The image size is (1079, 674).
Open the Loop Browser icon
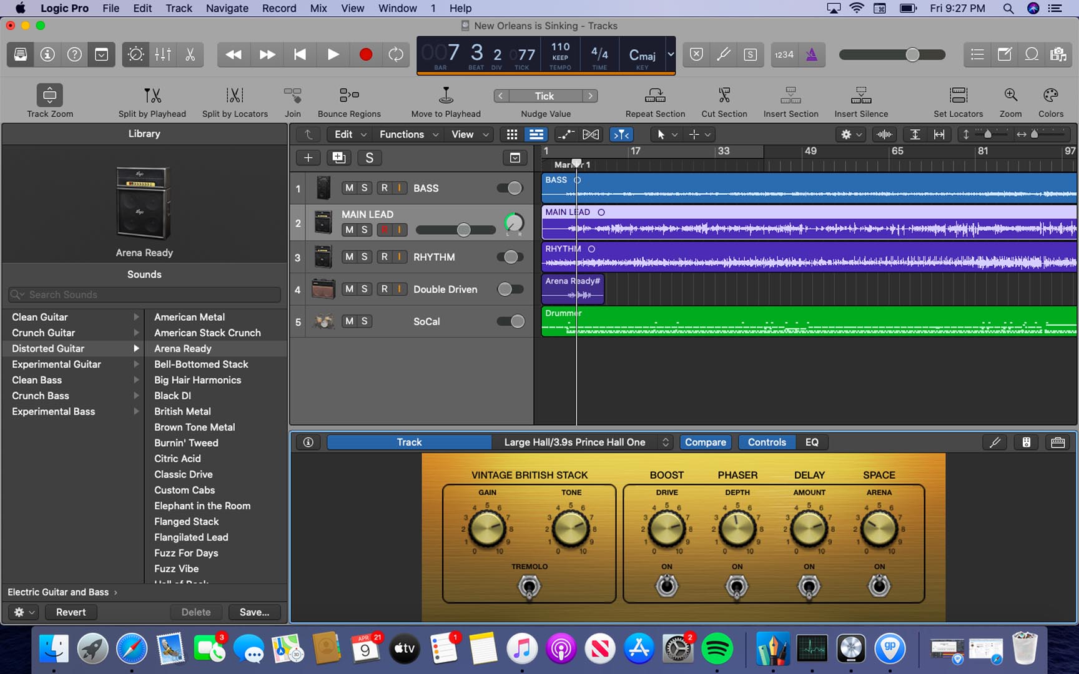(x=1032, y=54)
